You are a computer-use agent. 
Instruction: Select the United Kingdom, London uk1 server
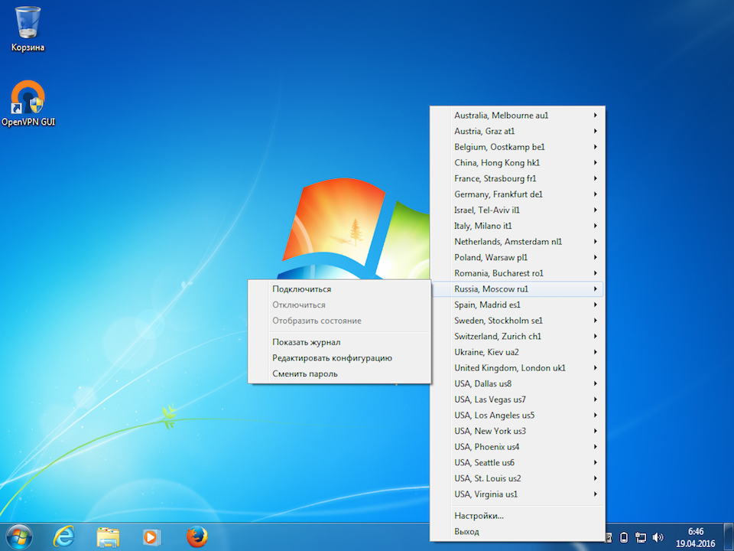click(x=509, y=368)
